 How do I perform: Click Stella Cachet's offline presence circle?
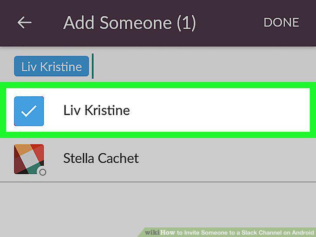(x=43, y=172)
